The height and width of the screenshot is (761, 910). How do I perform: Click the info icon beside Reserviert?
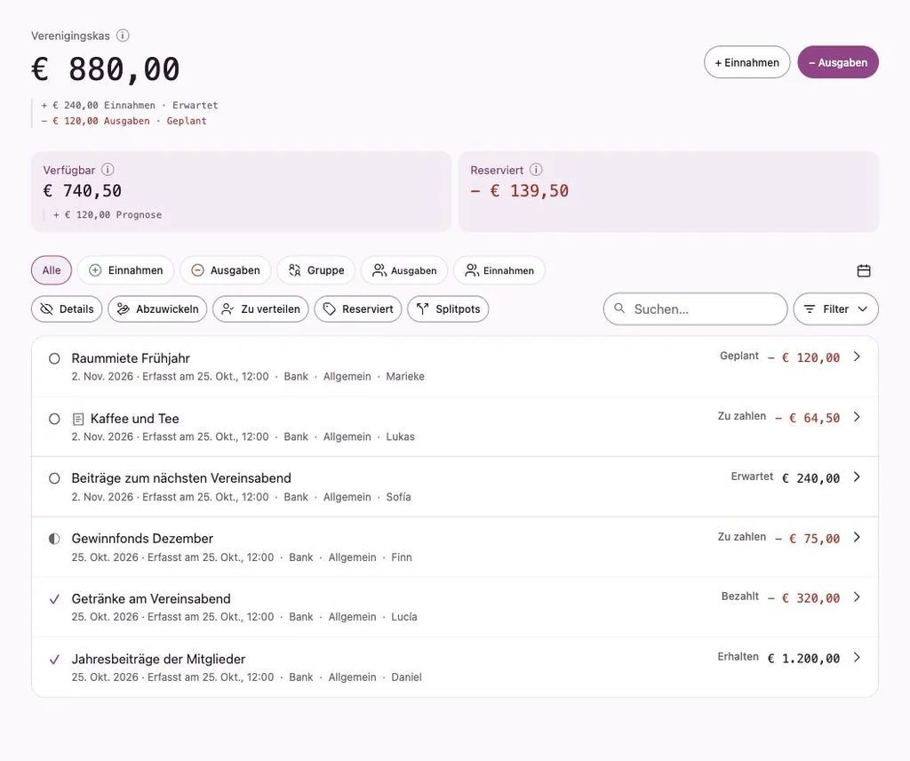[x=536, y=170]
